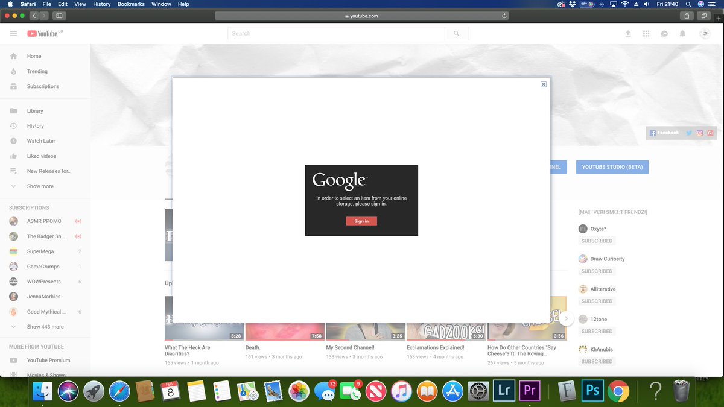
Task: Open the Bookmarks menu
Action: tap(131, 4)
